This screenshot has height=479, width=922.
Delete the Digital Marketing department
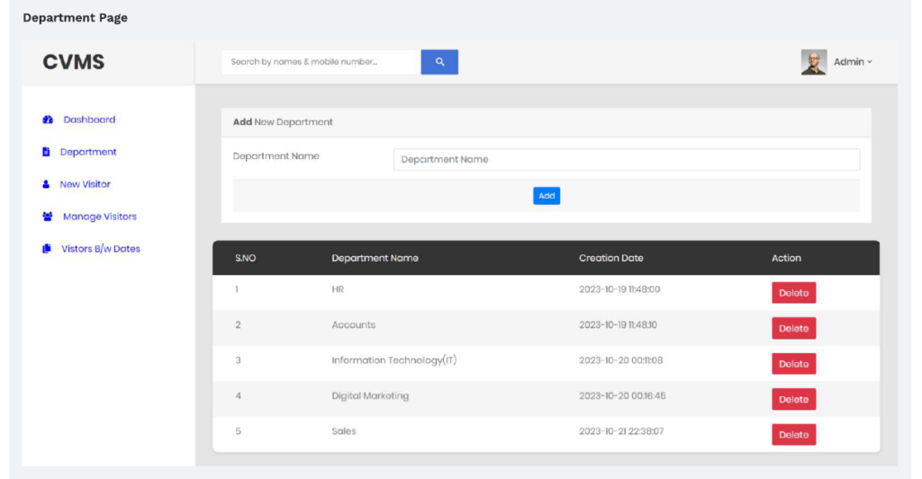click(793, 399)
